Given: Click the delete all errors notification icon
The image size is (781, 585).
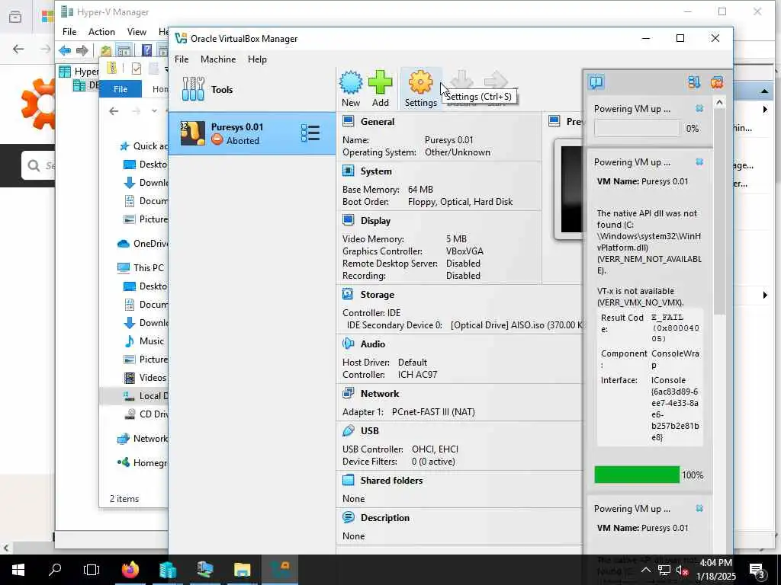Looking at the screenshot, I should tap(717, 82).
